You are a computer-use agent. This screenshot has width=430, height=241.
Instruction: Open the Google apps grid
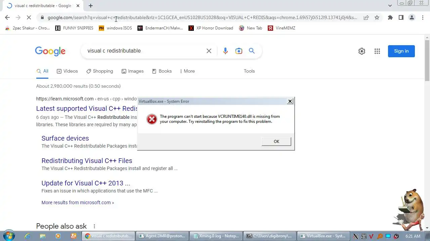[x=377, y=51]
